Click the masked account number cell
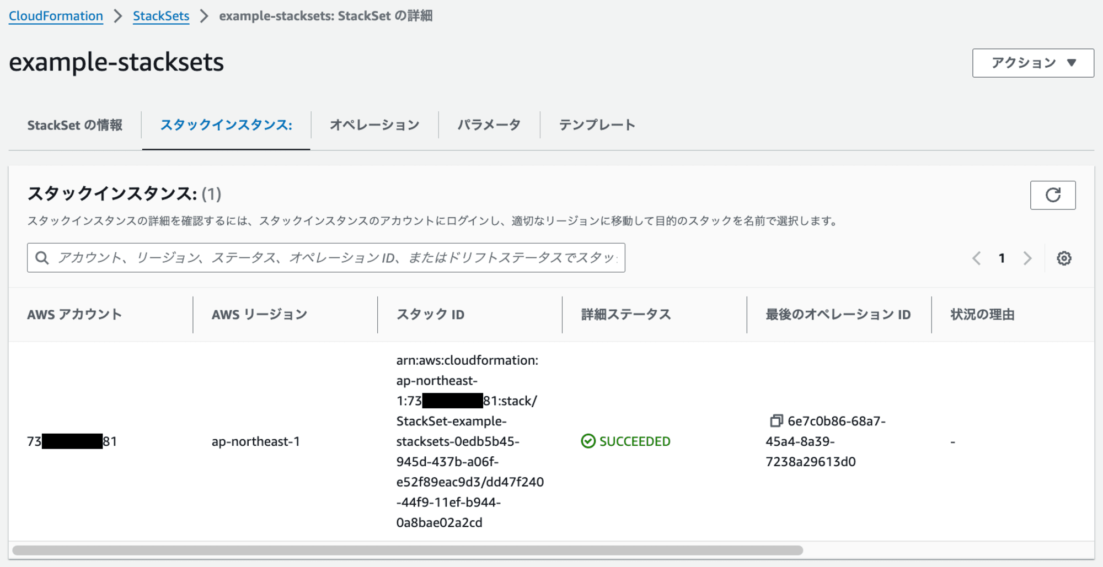The width and height of the screenshot is (1103, 567). click(72, 441)
